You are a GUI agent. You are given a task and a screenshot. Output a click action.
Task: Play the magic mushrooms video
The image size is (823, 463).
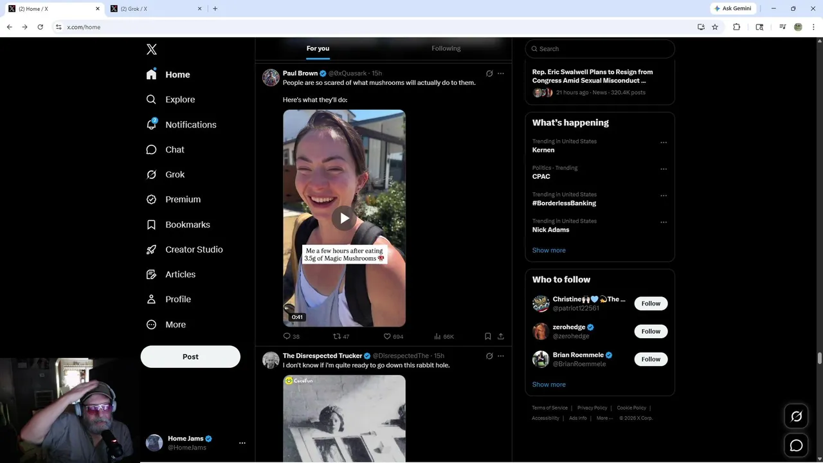[x=344, y=219]
